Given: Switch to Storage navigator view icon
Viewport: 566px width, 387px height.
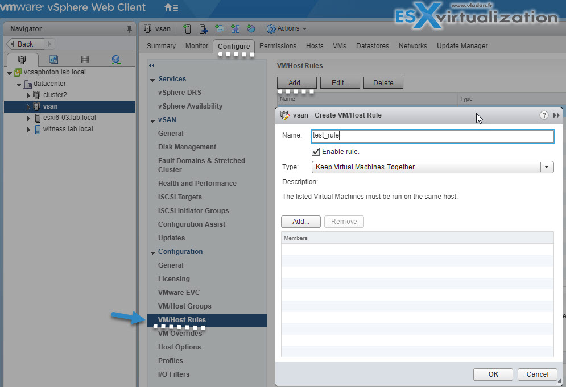Looking at the screenshot, I should pos(85,59).
